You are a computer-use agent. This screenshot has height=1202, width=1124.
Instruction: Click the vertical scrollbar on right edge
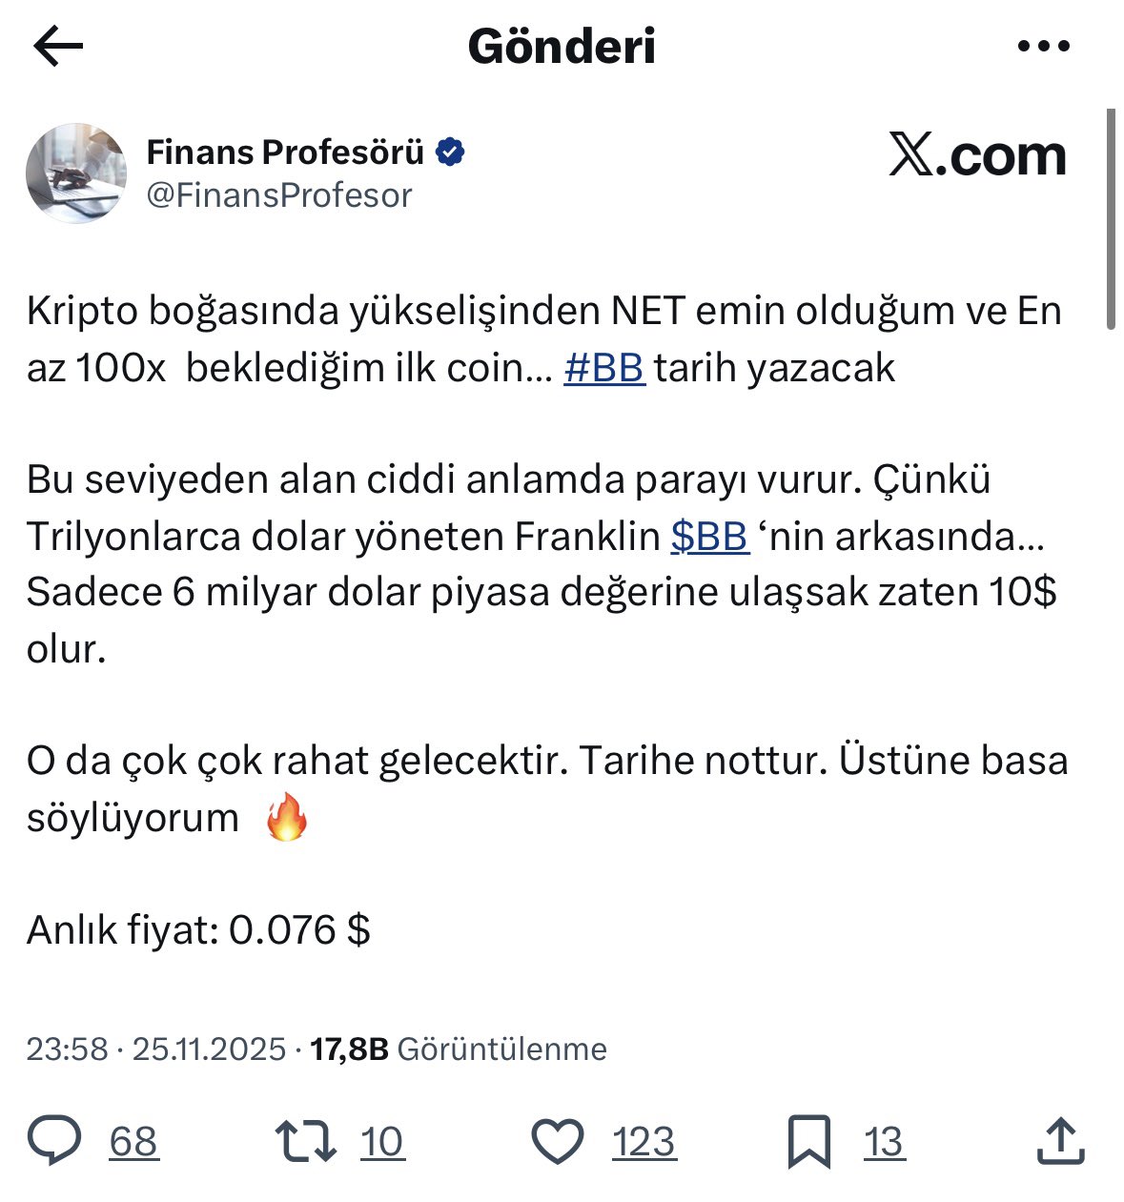[x=1111, y=219]
